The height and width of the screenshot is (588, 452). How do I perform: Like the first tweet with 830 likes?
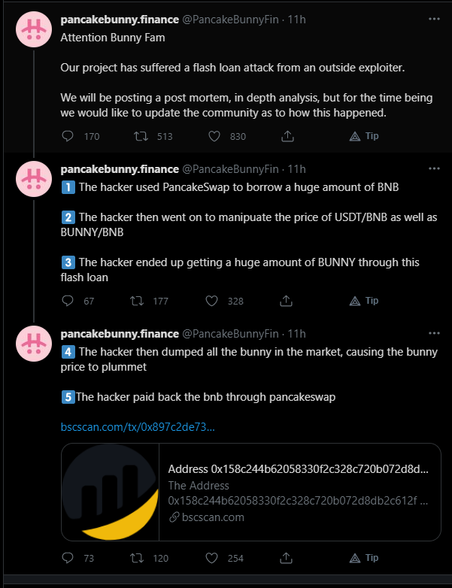click(x=214, y=136)
